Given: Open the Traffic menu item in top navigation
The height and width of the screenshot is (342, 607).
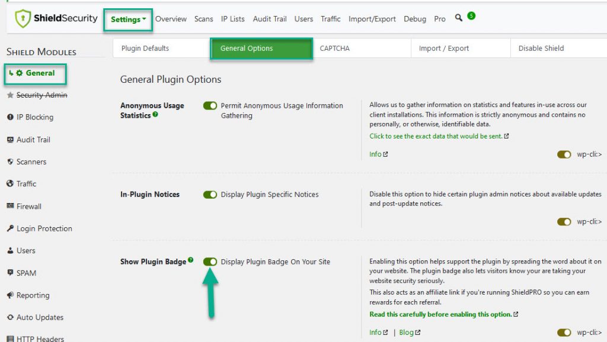Looking at the screenshot, I should (330, 19).
